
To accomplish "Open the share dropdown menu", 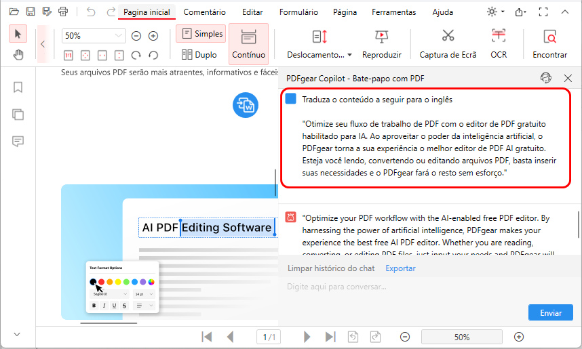I will (x=521, y=12).
